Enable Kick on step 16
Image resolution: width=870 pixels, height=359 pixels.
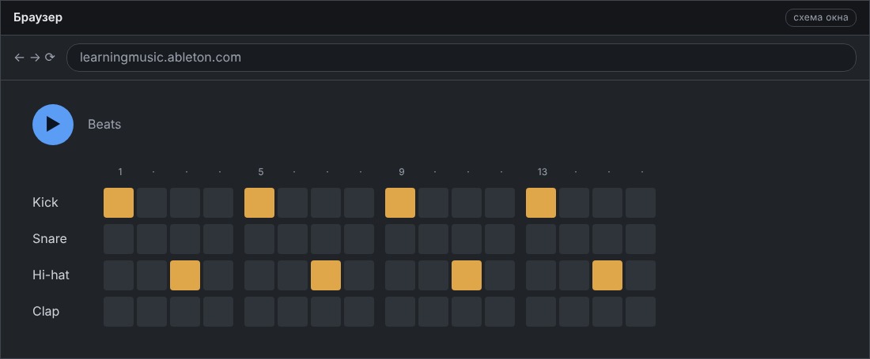pos(641,203)
